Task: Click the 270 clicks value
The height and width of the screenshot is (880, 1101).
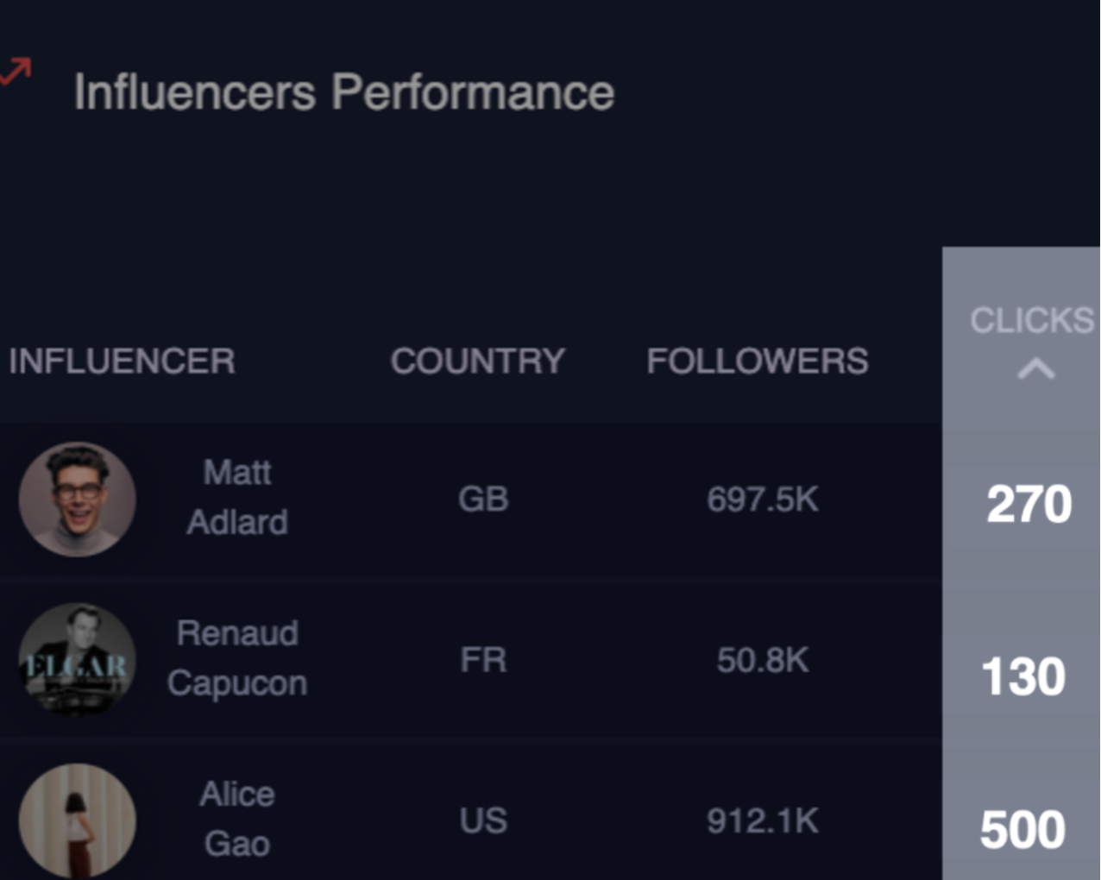Action: tap(1029, 504)
